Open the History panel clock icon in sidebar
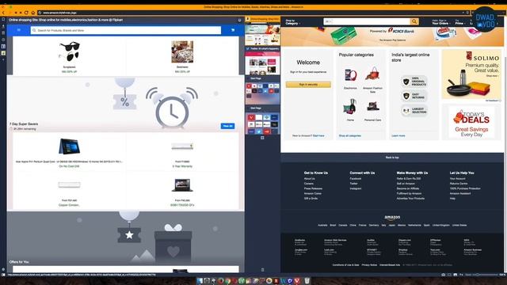The height and width of the screenshot is (285, 507). point(3,40)
